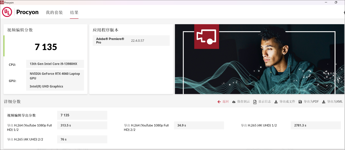Click the red video editing benchmark icon

(206, 37)
